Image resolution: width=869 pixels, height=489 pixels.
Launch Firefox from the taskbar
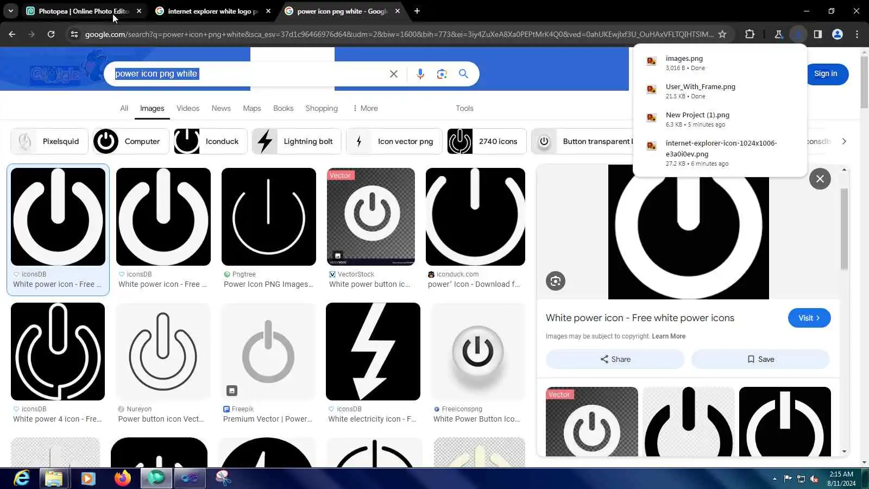coord(122,478)
